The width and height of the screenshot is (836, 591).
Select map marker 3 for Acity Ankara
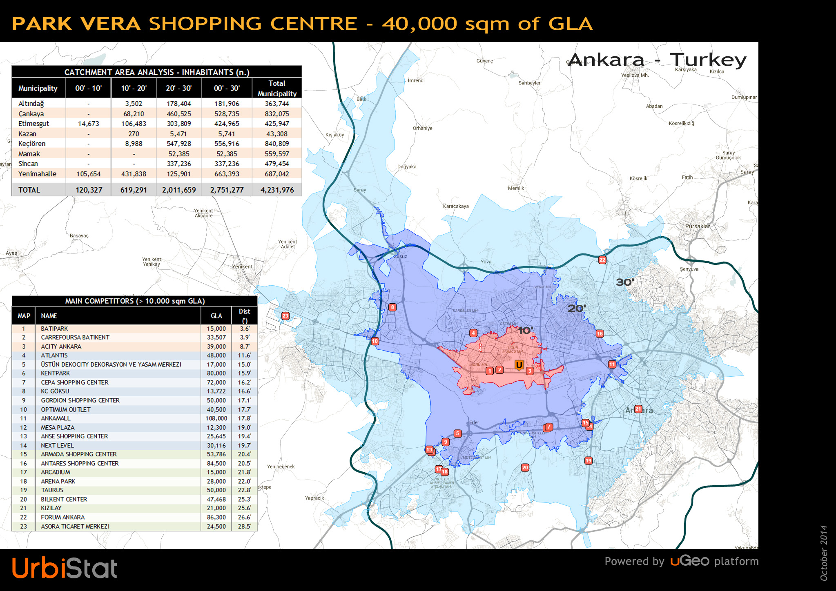point(530,371)
